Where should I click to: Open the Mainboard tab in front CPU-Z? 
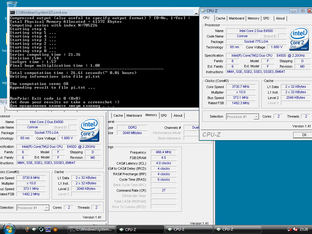click(236, 18)
